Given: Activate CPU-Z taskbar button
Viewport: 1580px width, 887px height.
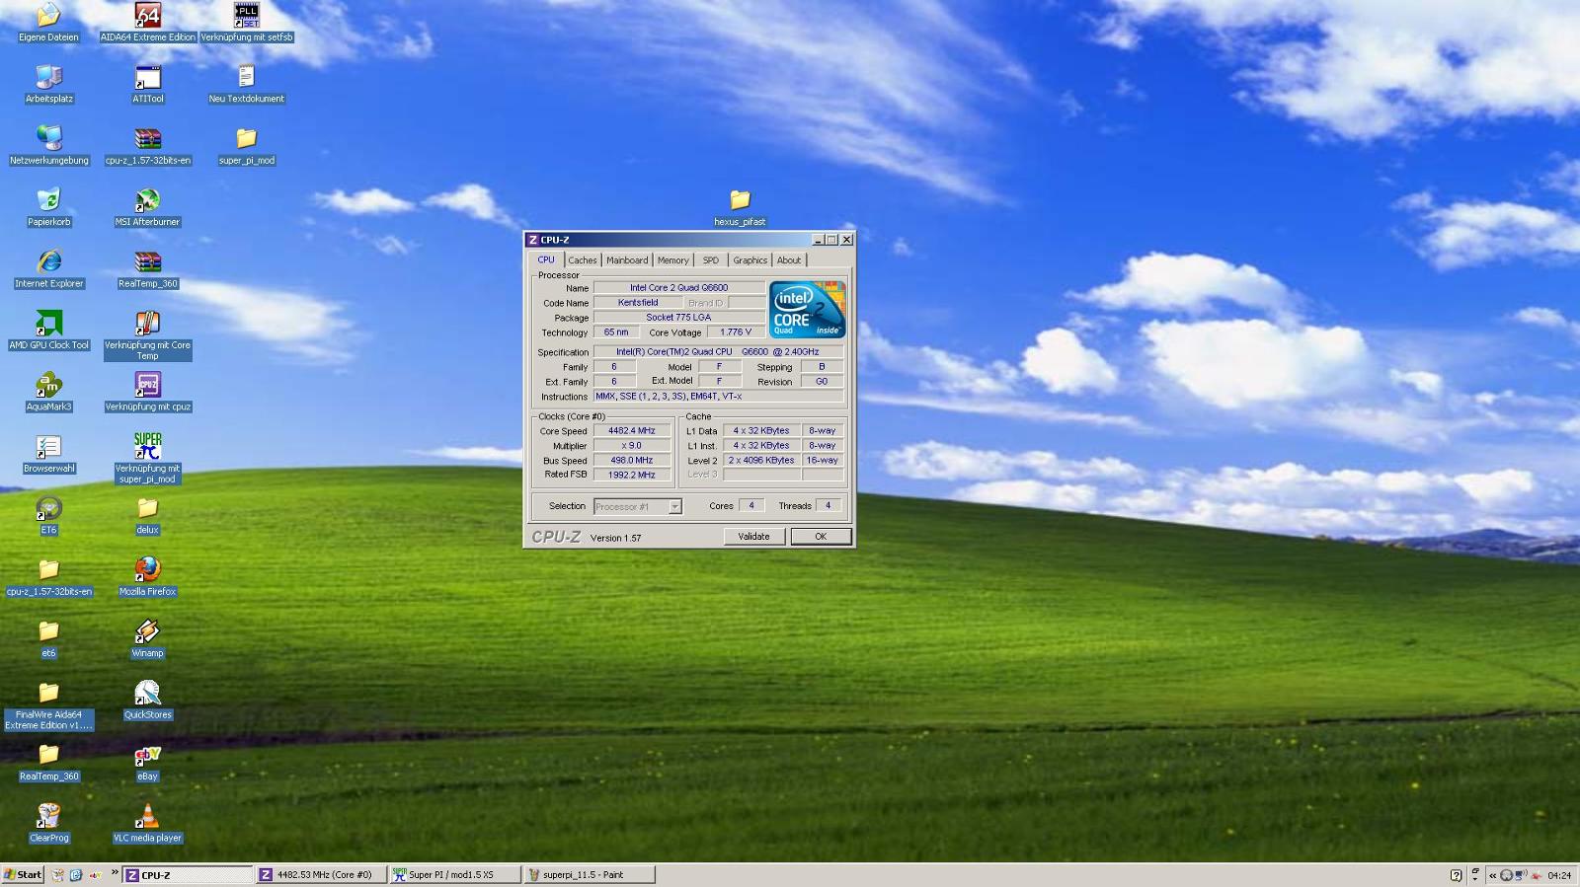Looking at the screenshot, I should (x=188, y=875).
